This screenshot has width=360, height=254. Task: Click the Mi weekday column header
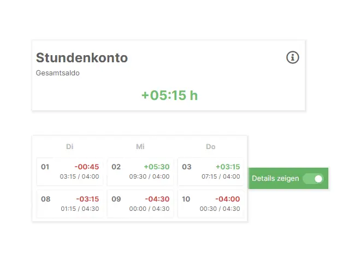[x=140, y=146]
